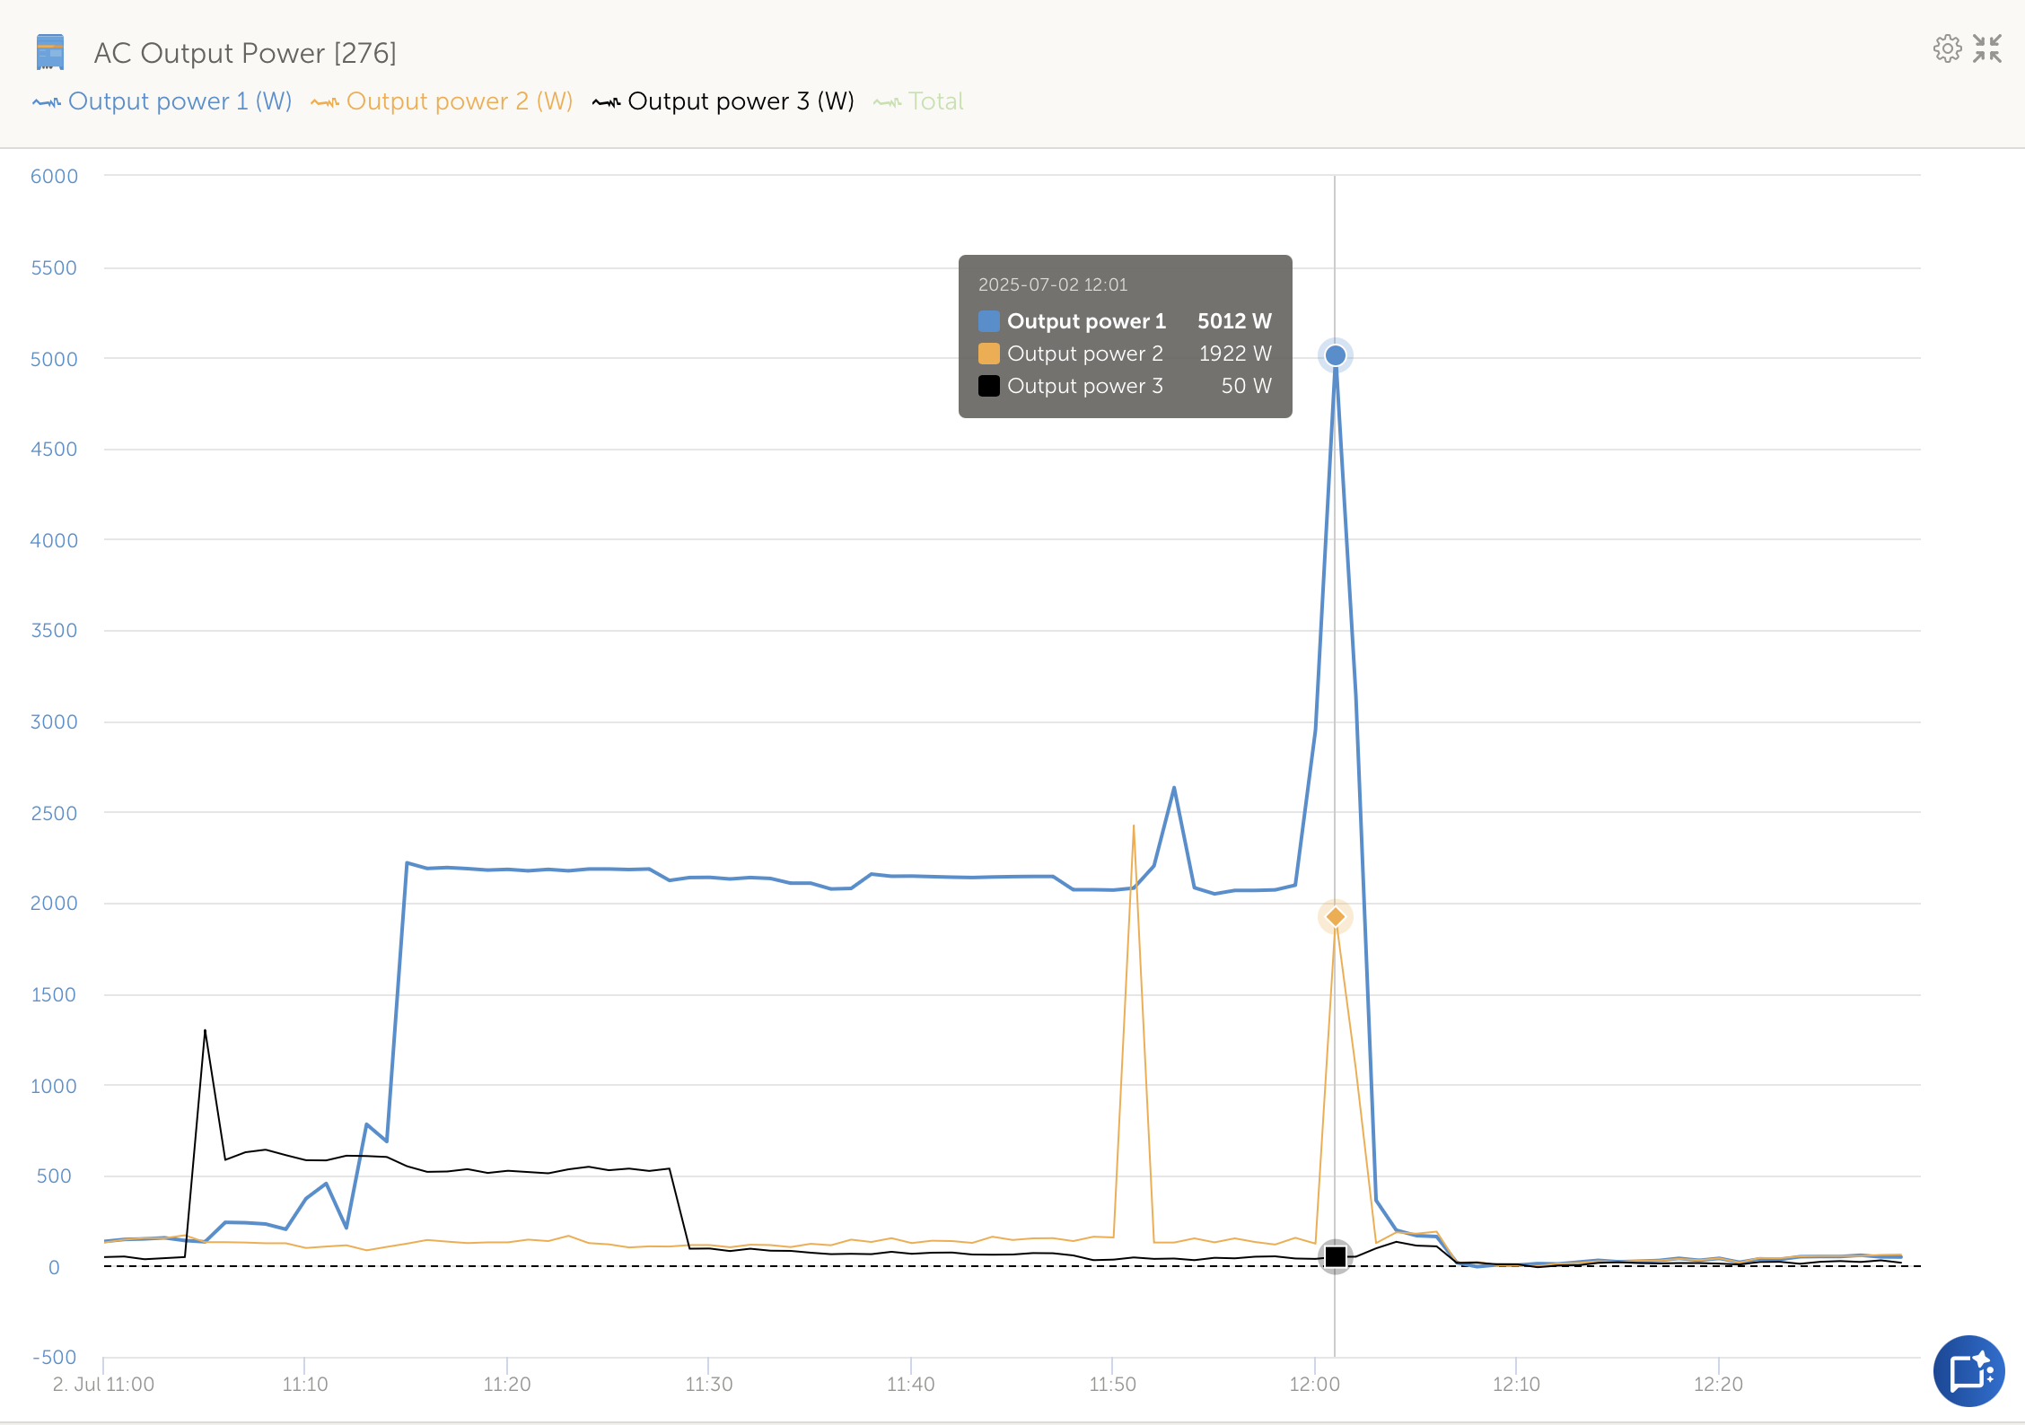This screenshot has width=2025, height=1425.
Task: Toggle Output power 1 (W) series visibility
Action: (180, 101)
